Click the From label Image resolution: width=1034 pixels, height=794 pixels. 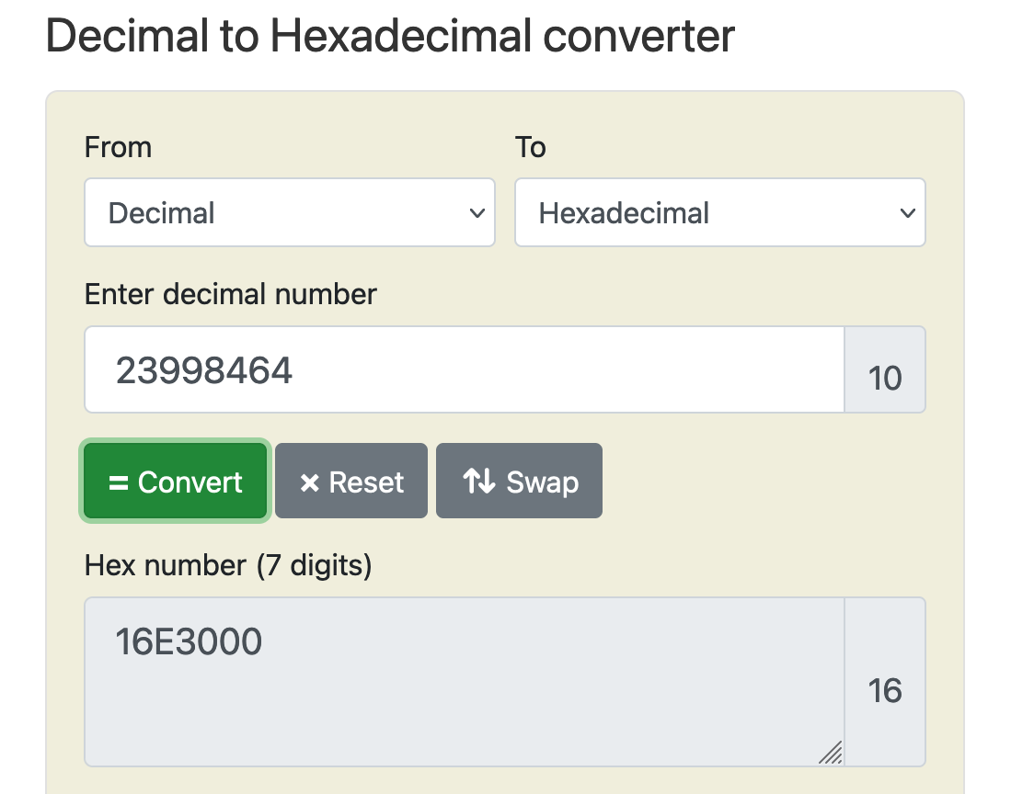click(x=118, y=147)
